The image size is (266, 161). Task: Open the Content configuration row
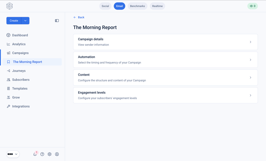click(166, 78)
